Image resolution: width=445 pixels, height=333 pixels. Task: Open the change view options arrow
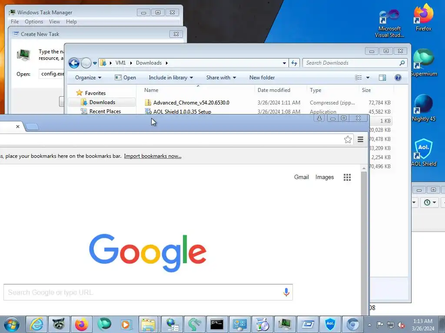(368, 78)
